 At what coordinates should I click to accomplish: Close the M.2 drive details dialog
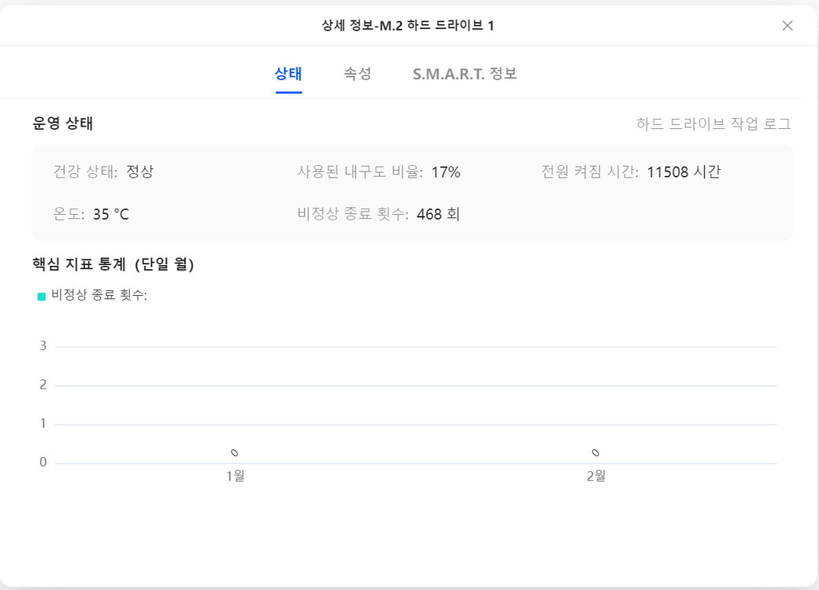[787, 26]
